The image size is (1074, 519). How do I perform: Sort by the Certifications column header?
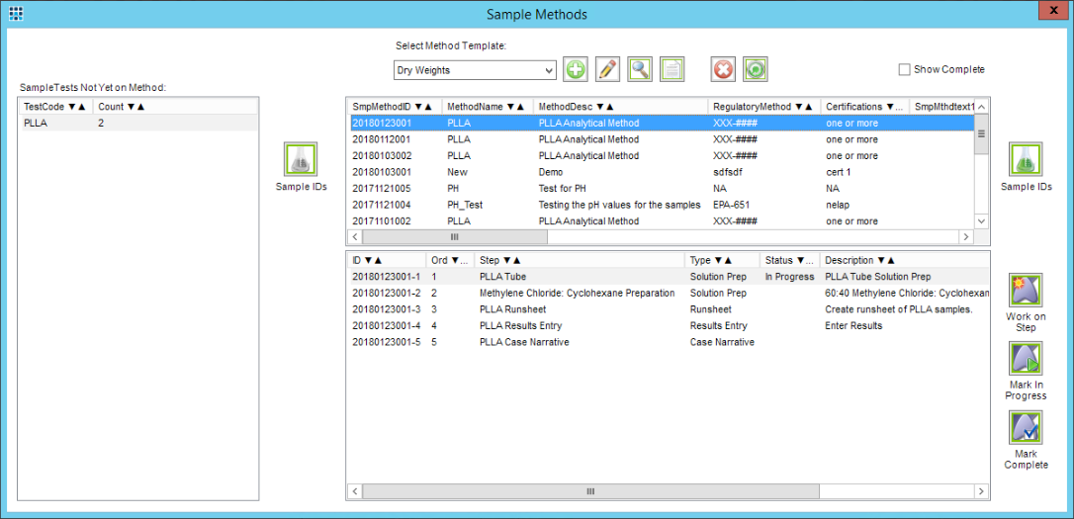pyautogui.click(x=863, y=106)
